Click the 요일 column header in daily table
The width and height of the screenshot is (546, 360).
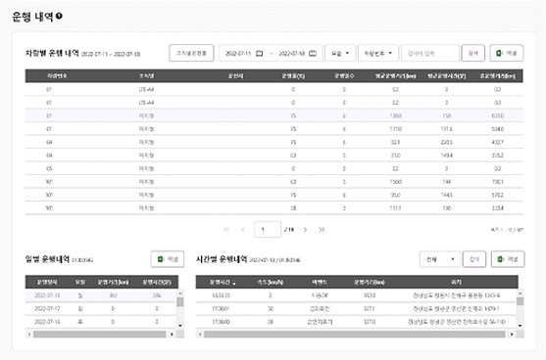pyautogui.click(x=80, y=282)
